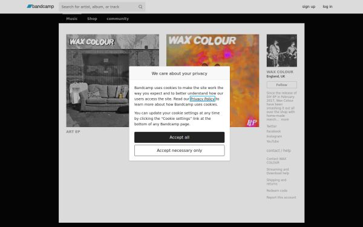Click the search magnifier icon
The image size is (363, 227).
click(x=140, y=7)
